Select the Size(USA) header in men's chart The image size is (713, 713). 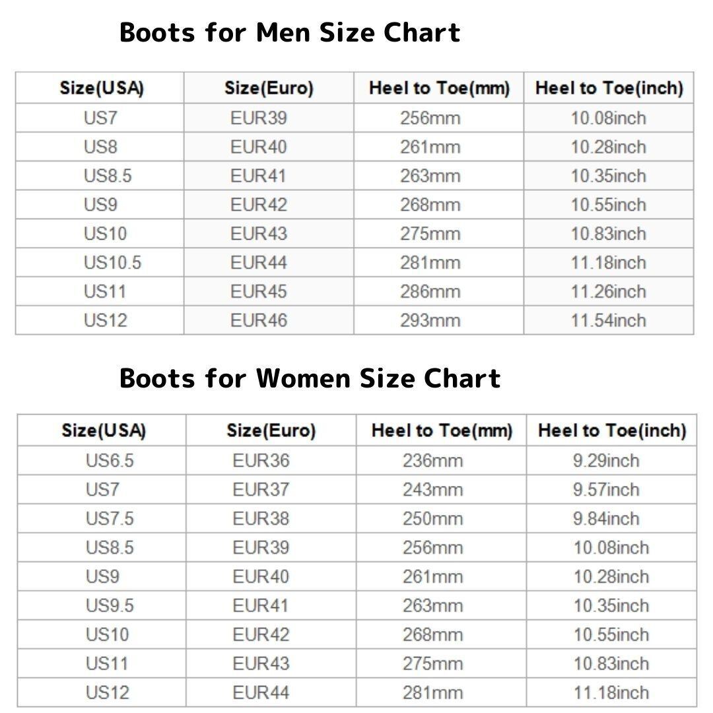coord(101,88)
